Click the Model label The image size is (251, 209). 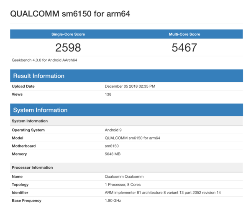(18, 138)
